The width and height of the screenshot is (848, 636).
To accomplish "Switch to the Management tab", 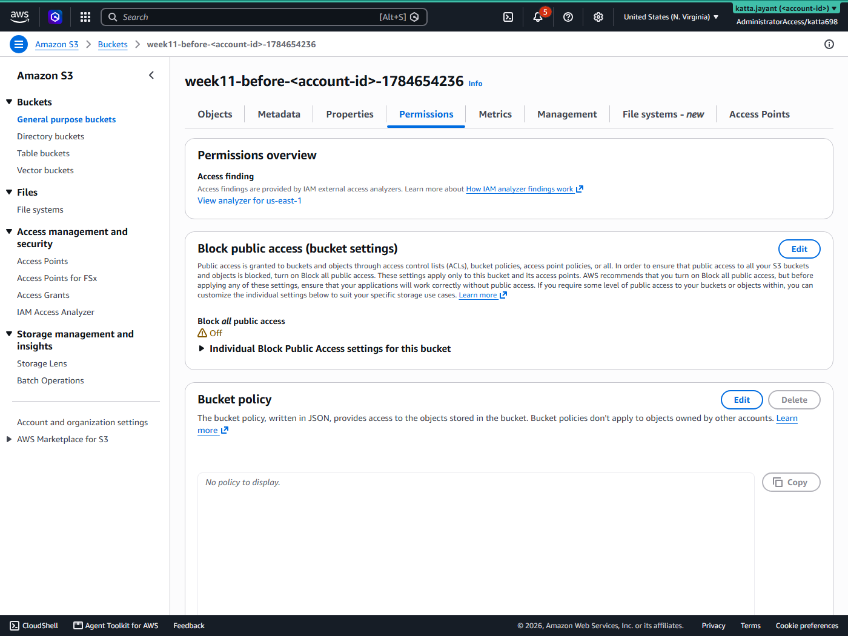I will tap(567, 114).
